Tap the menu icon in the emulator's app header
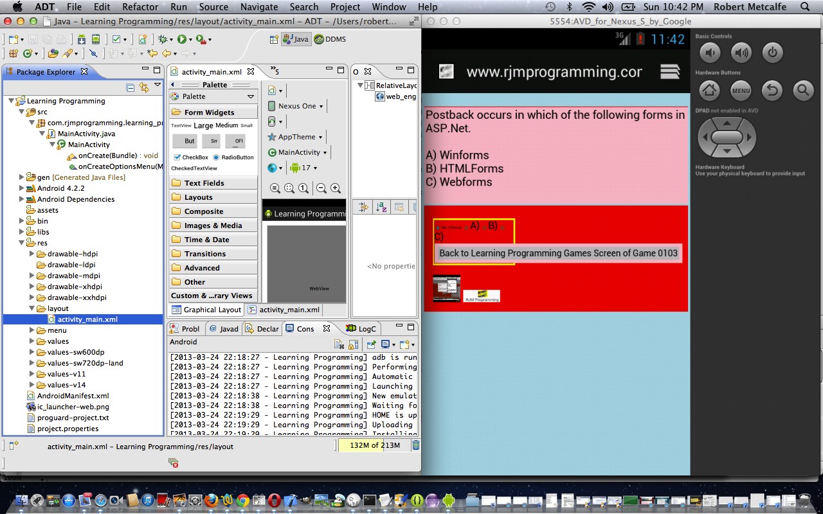The width and height of the screenshot is (823, 514). click(670, 71)
